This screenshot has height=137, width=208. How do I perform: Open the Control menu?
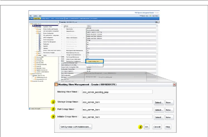(35, 16)
